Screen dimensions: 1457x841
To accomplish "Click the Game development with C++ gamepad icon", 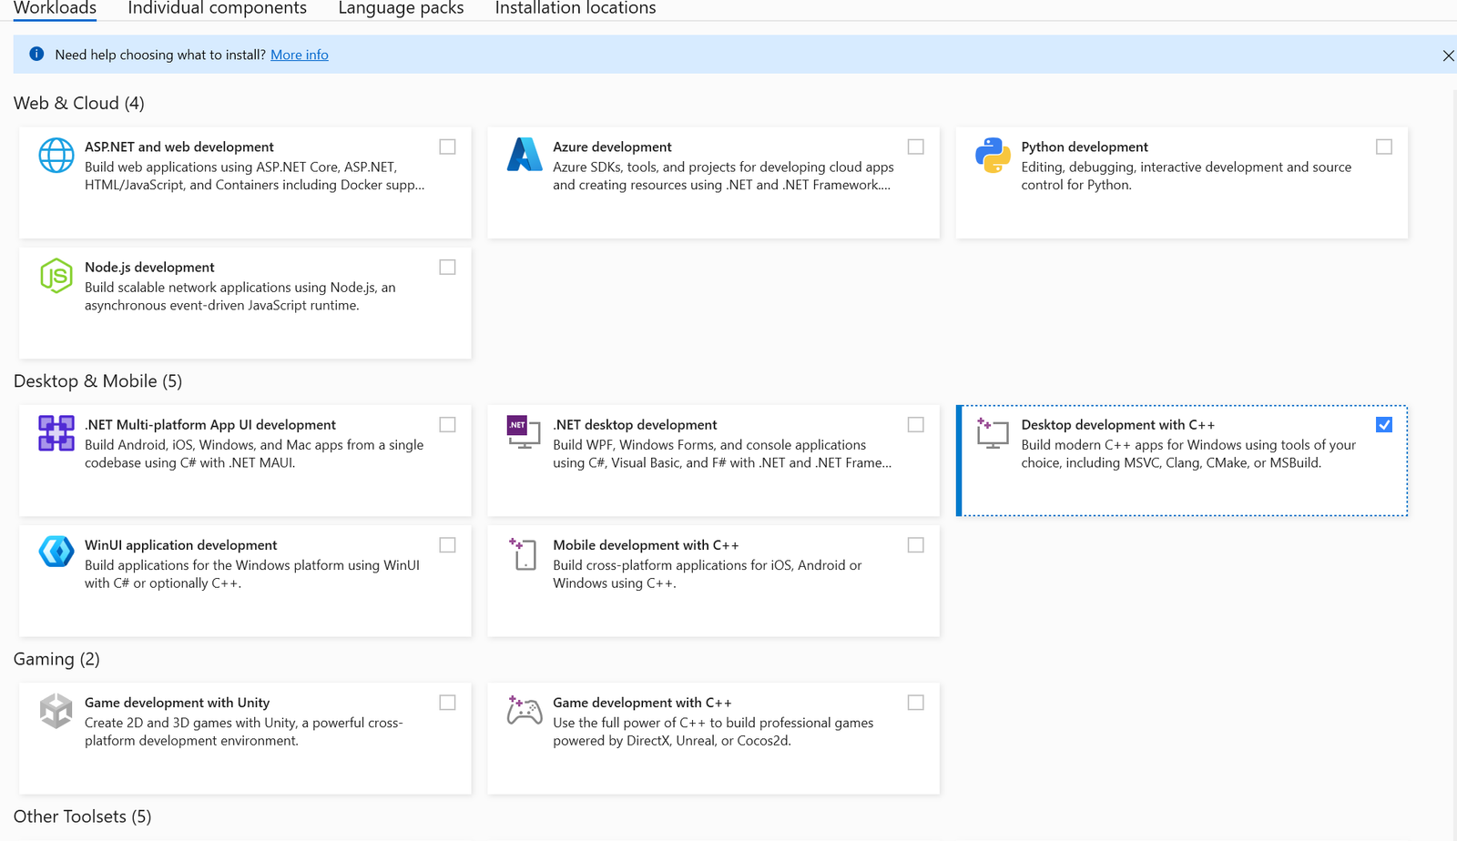I will click(525, 710).
